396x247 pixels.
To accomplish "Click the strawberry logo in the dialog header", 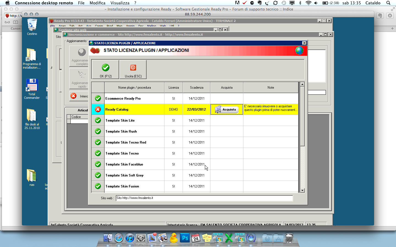I will point(95,50).
